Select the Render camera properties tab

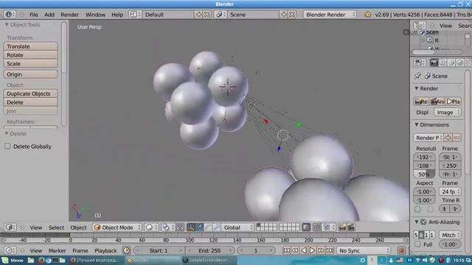tap(434, 63)
